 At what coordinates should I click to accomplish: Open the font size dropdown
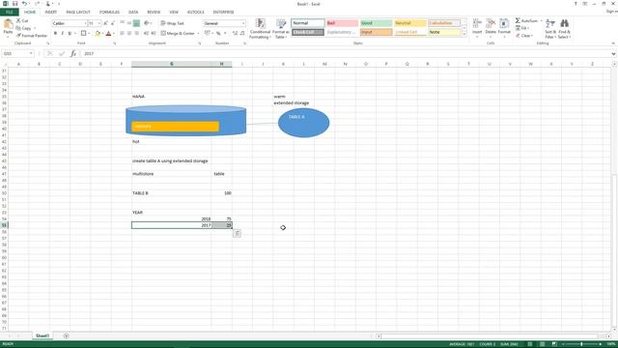(x=98, y=23)
